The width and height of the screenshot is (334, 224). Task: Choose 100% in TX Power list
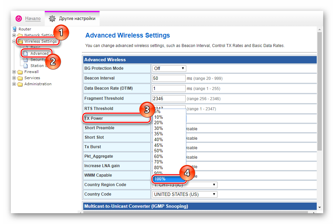pos(169,179)
